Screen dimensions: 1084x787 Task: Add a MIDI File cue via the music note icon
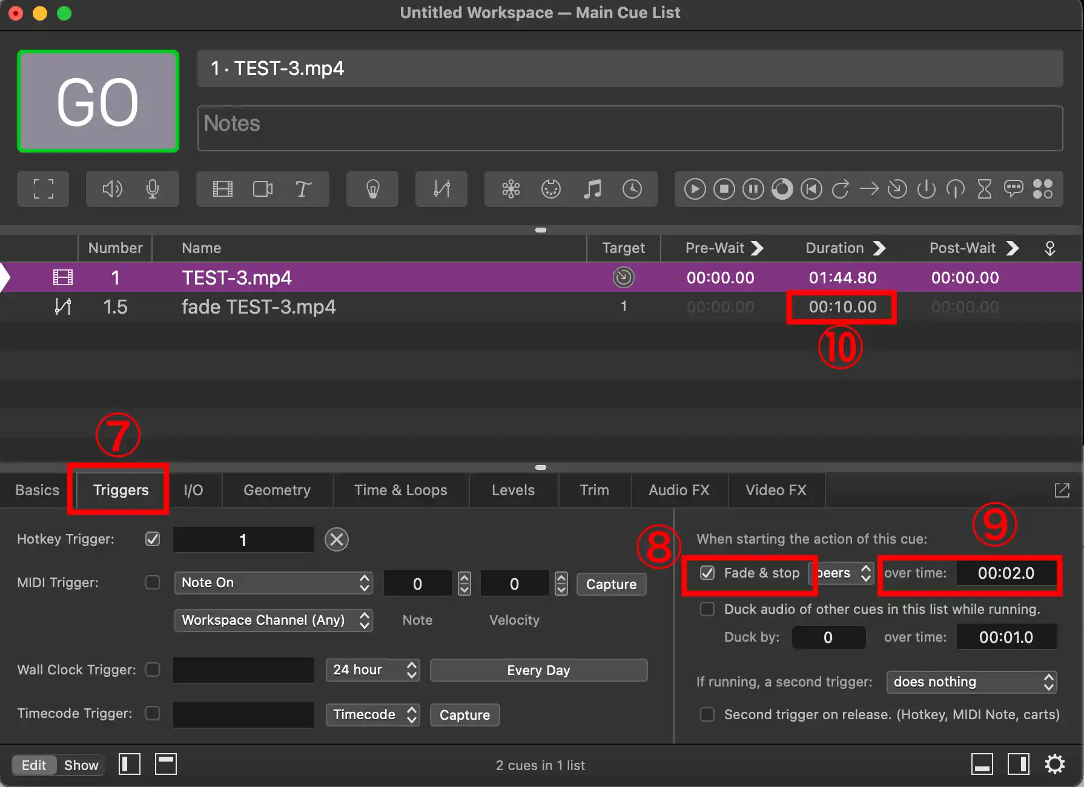(592, 189)
